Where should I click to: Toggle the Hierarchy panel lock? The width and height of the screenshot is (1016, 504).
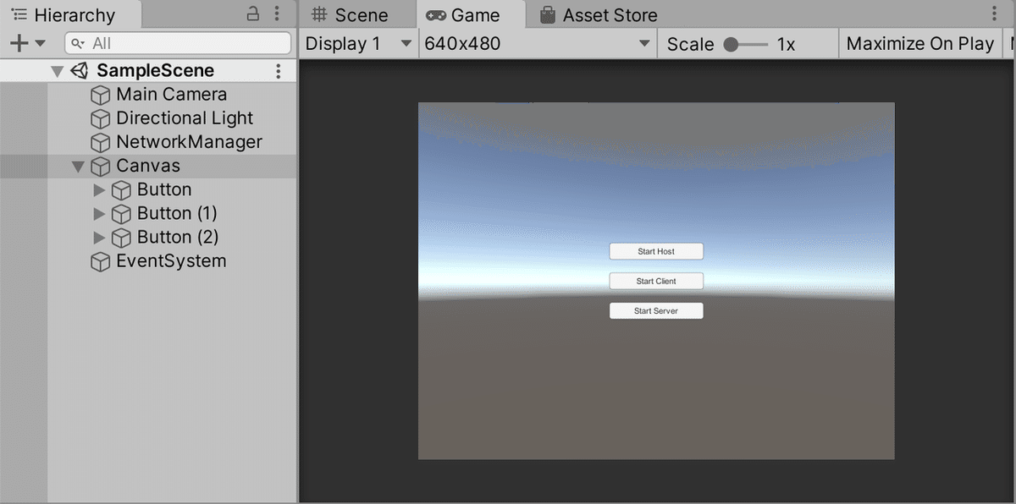pyautogui.click(x=252, y=15)
